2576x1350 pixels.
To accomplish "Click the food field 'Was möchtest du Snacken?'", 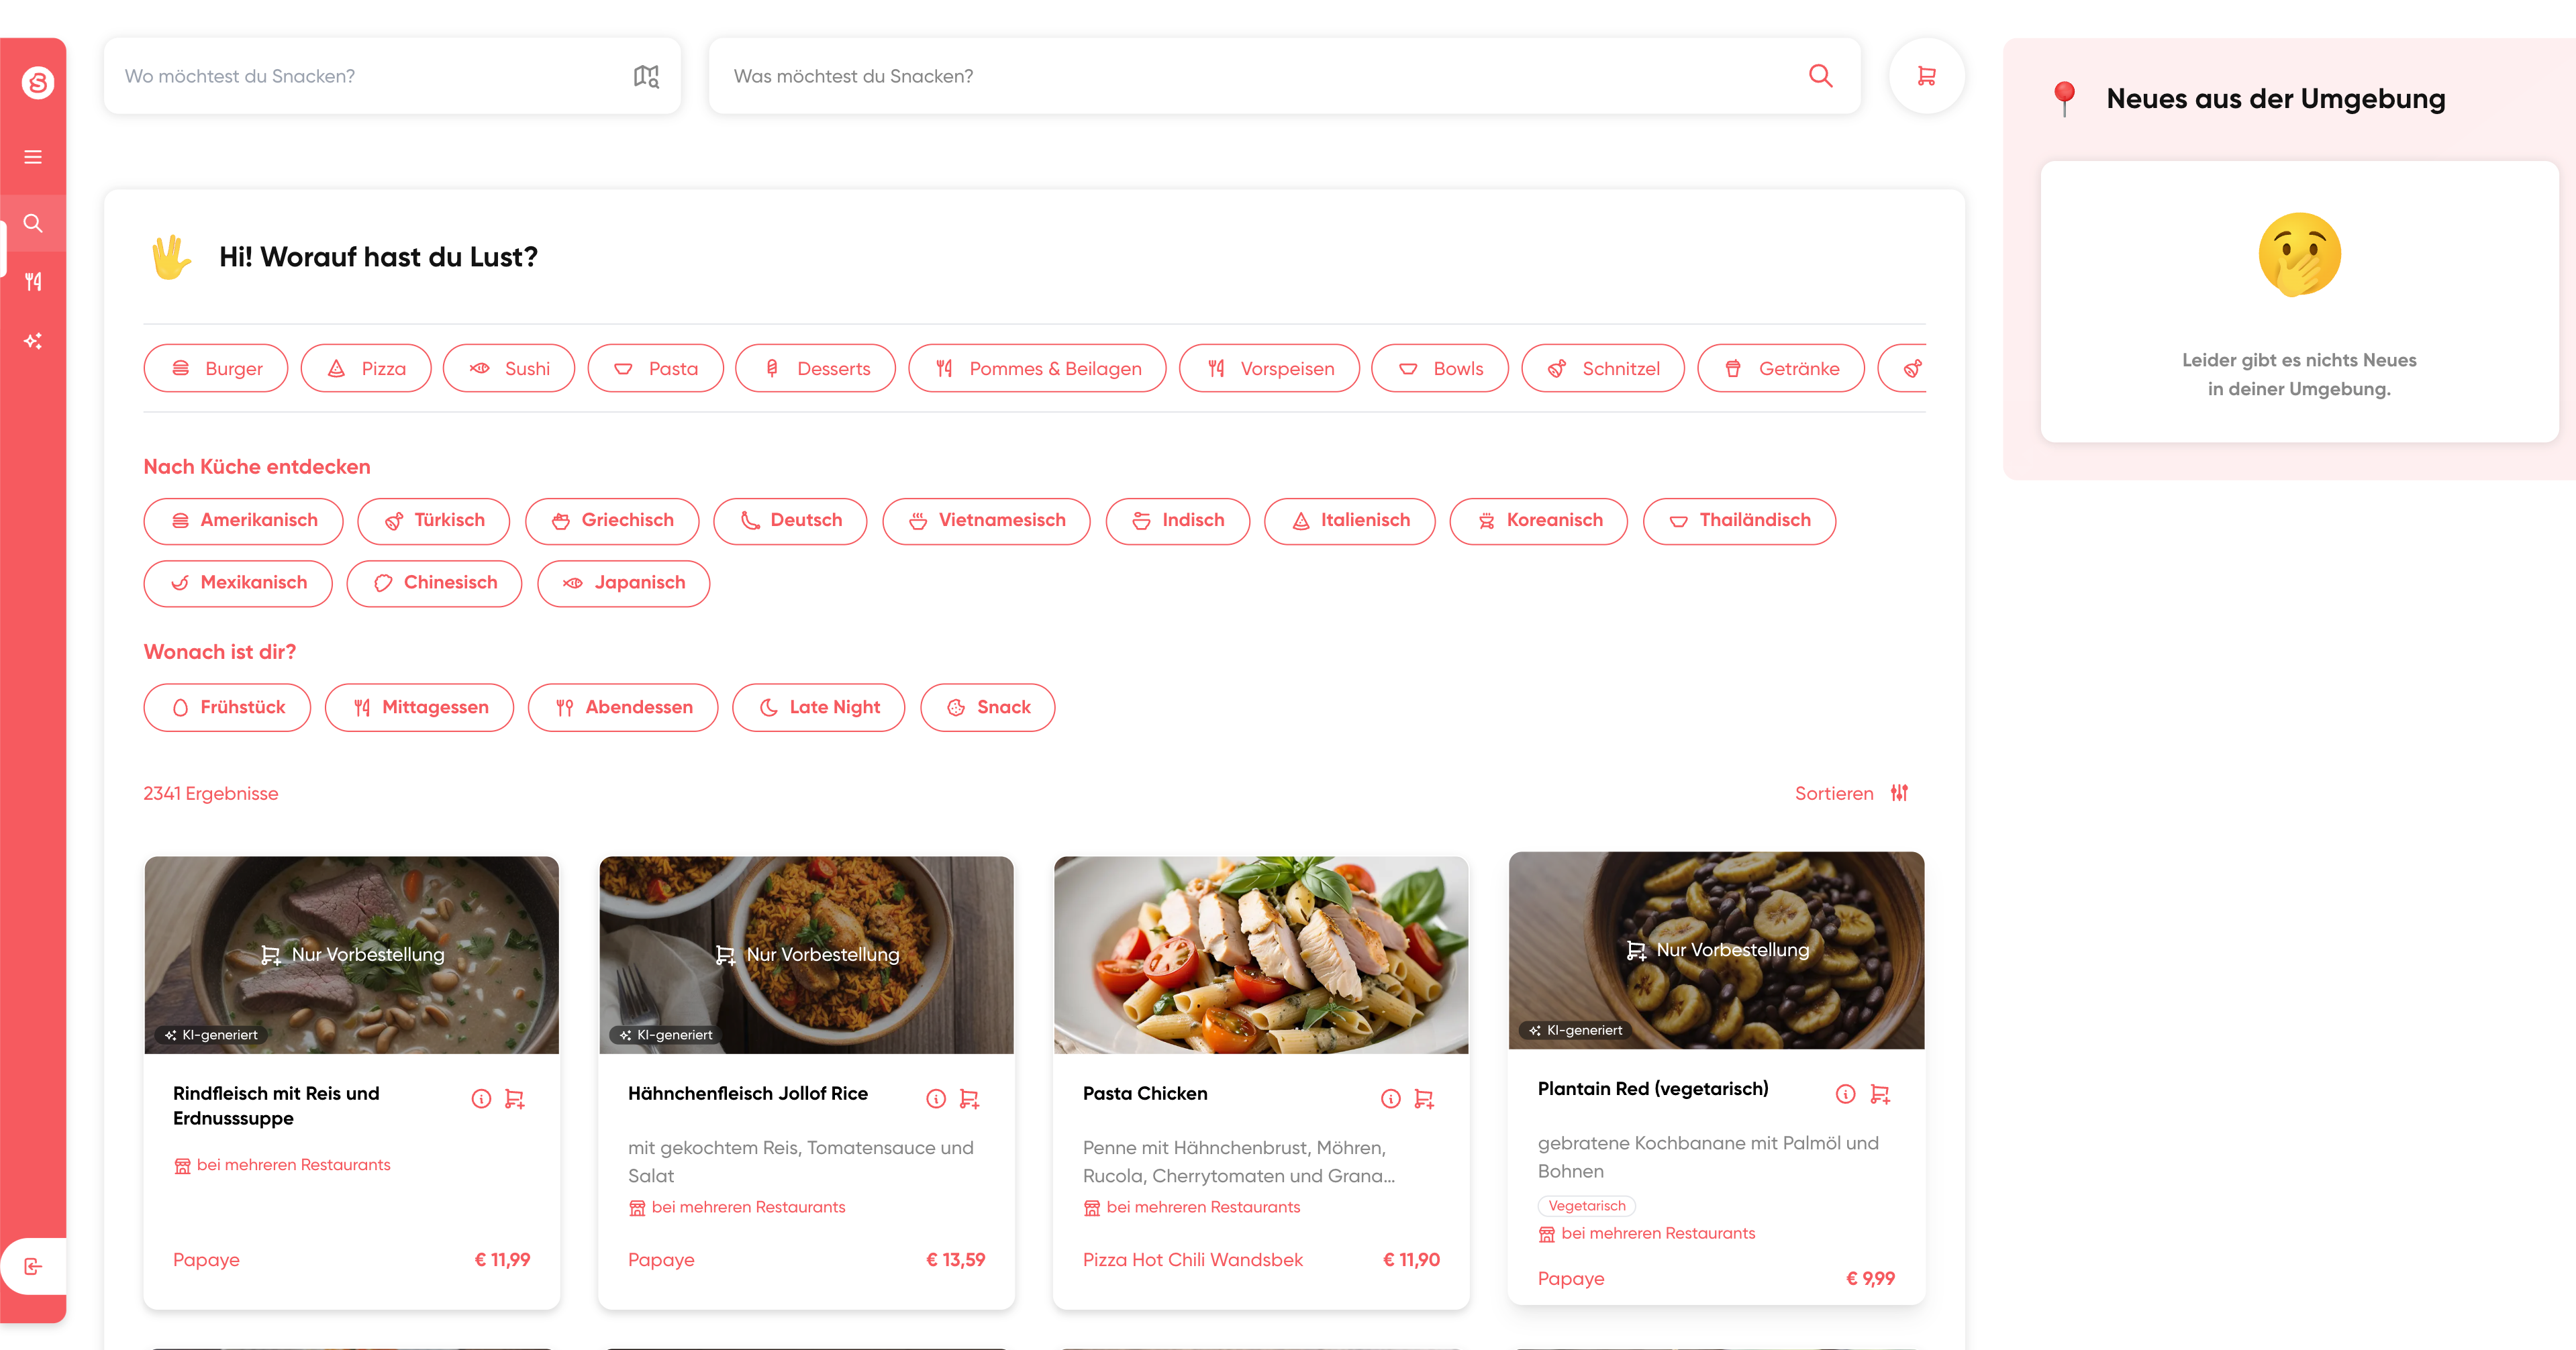I will [1284, 76].
